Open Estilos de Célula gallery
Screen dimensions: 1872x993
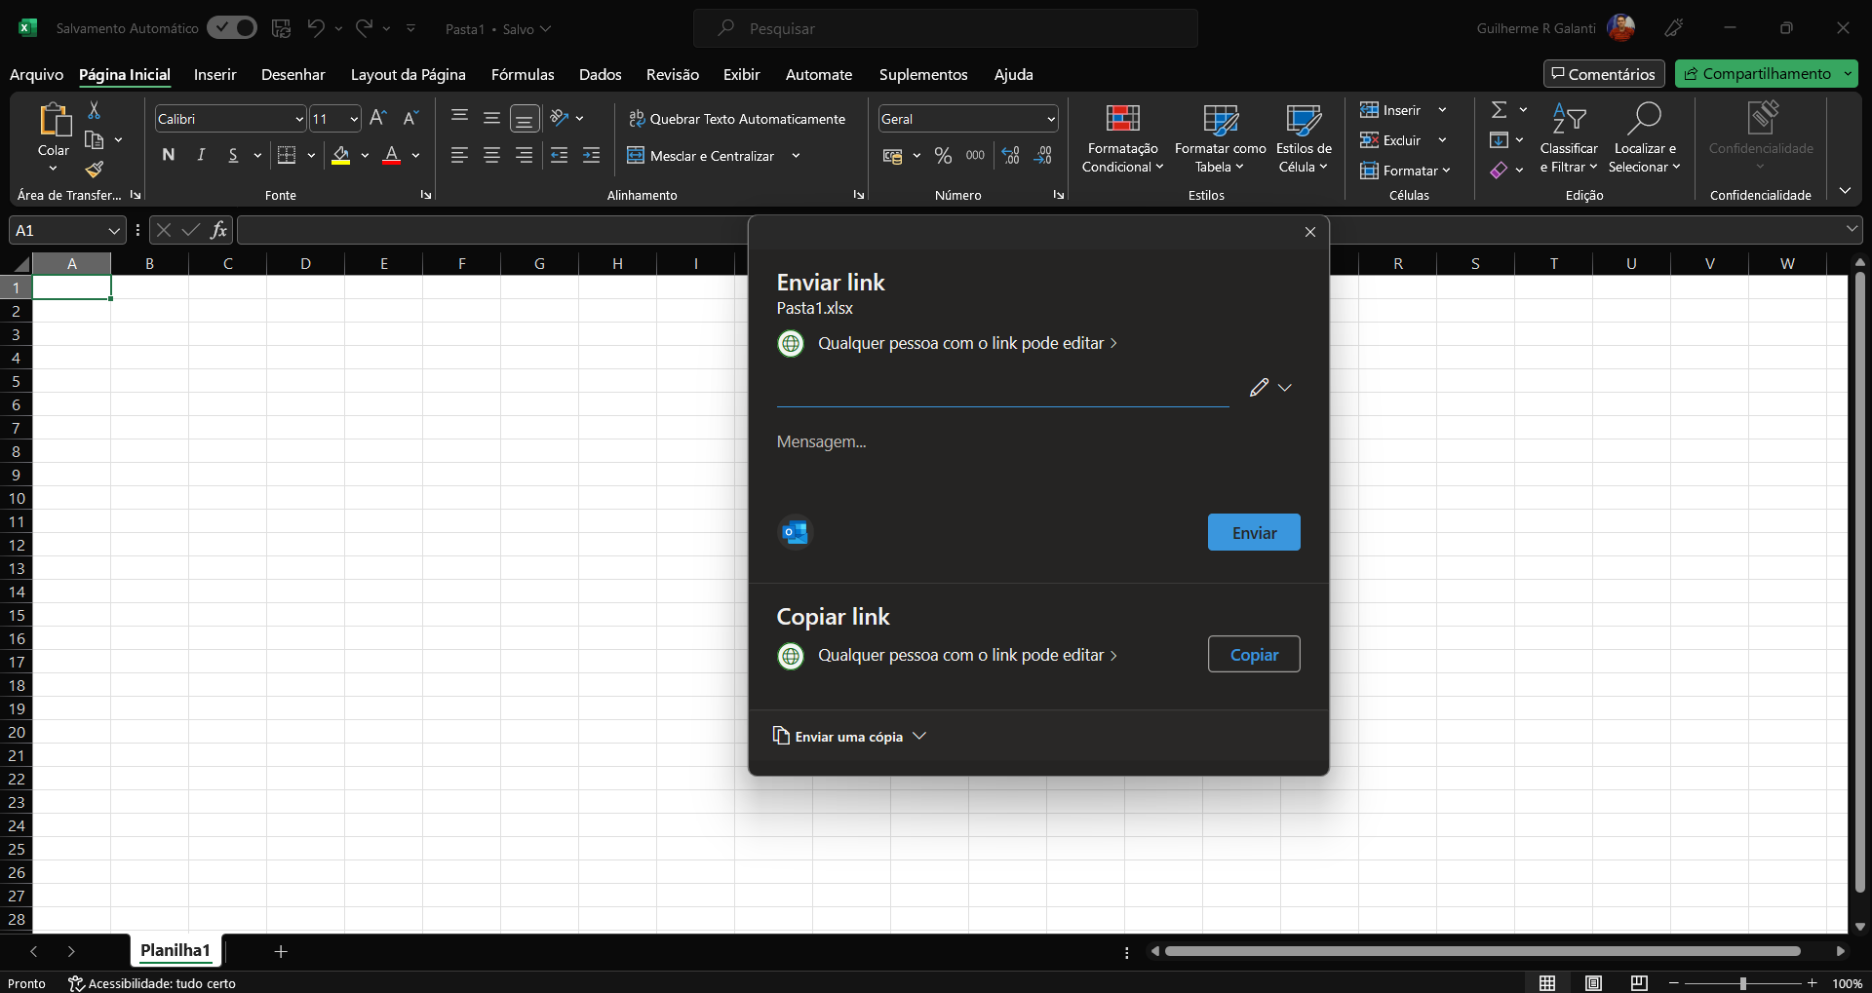(1304, 138)
